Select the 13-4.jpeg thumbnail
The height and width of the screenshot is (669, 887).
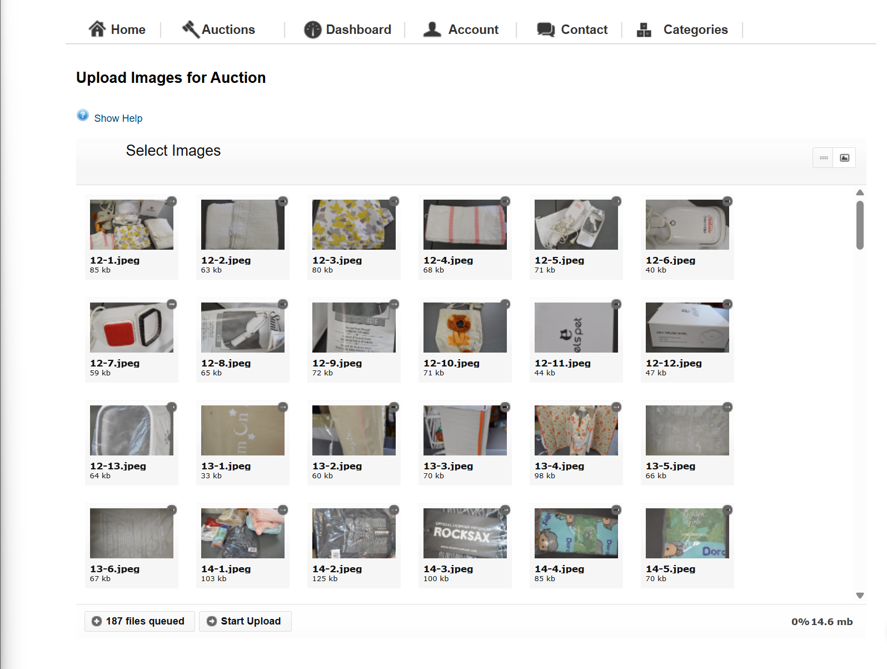(x=576, y=430)
